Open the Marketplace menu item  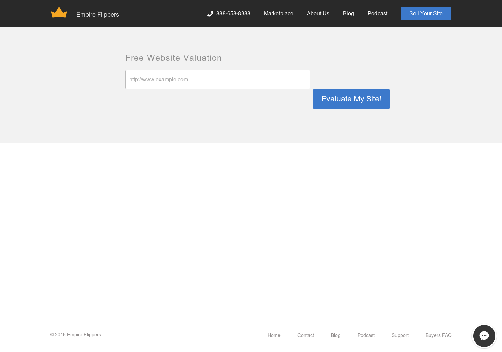tap(278, 14)
